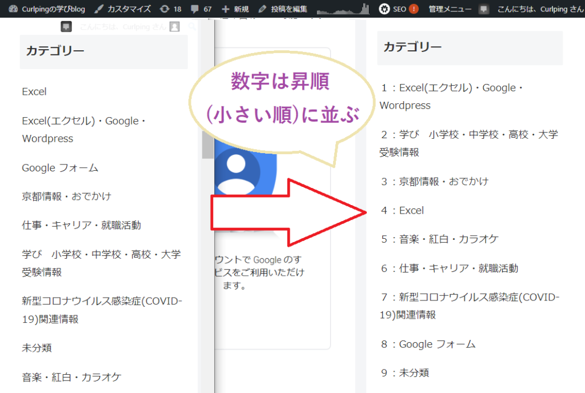
Task: Open category 5:音楽・紅白・カラオケ
Action: coord(440,239)
